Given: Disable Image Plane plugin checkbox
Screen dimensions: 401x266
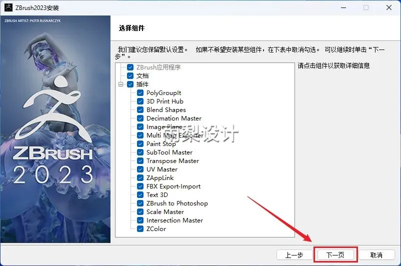Looking at the screenshot, I should click(x=140, y=126).
